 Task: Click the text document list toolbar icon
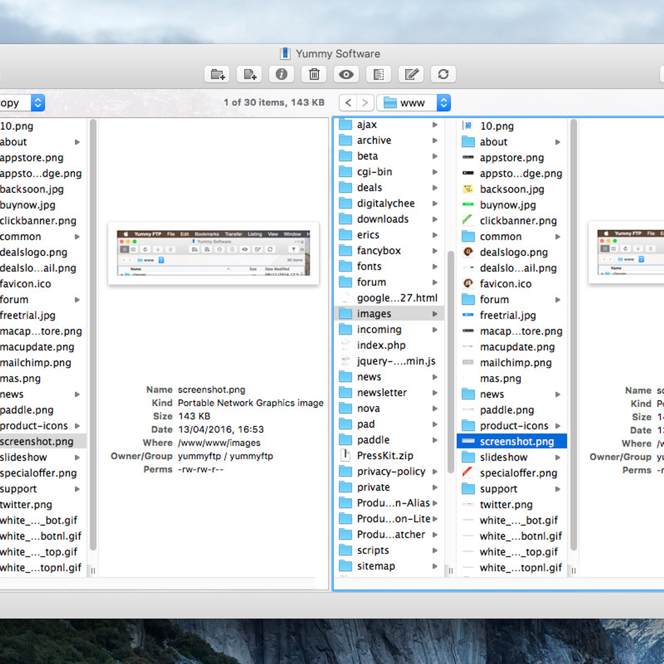(x=378, y=74)
